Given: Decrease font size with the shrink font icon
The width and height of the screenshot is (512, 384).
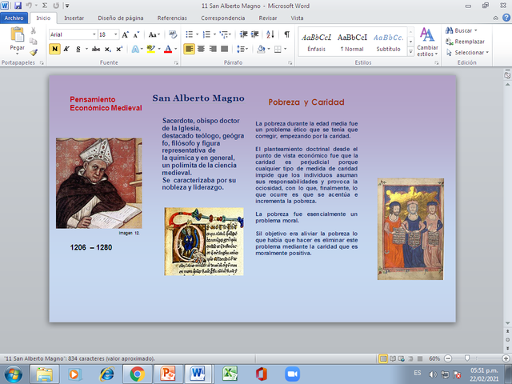Looking at the screenshot, I should [136, 34].
